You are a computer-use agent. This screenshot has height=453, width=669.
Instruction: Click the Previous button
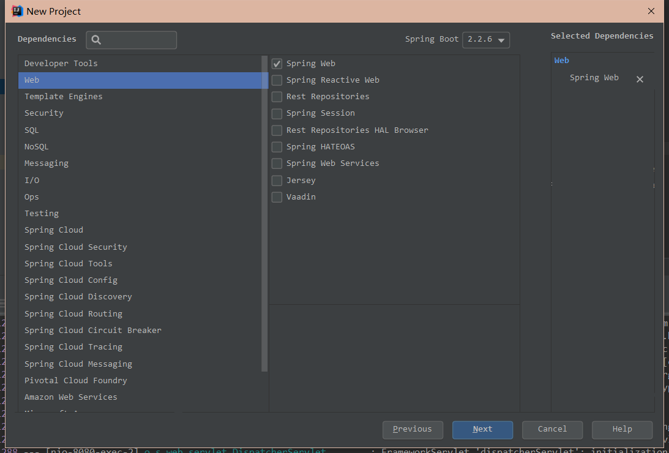pyautogui.click(x=413, y=430)
